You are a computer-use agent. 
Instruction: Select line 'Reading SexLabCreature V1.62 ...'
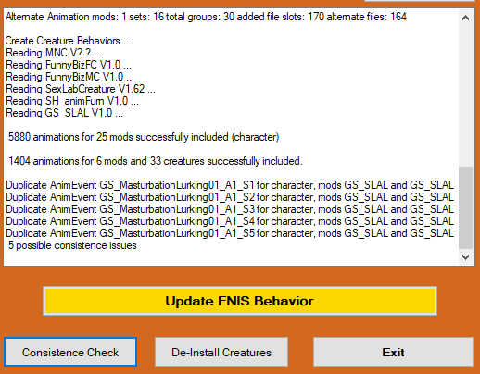(x=81, y=89)
